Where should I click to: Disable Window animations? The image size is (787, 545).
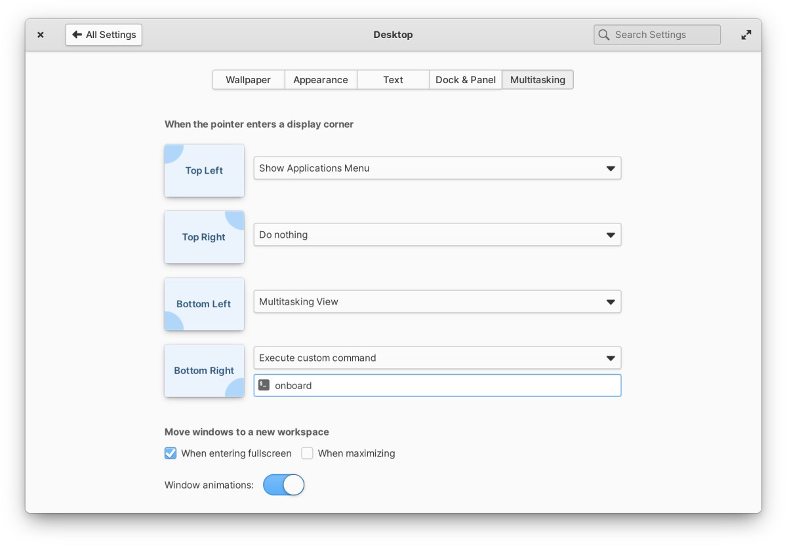pyautogui.click(x=283, y=485)
